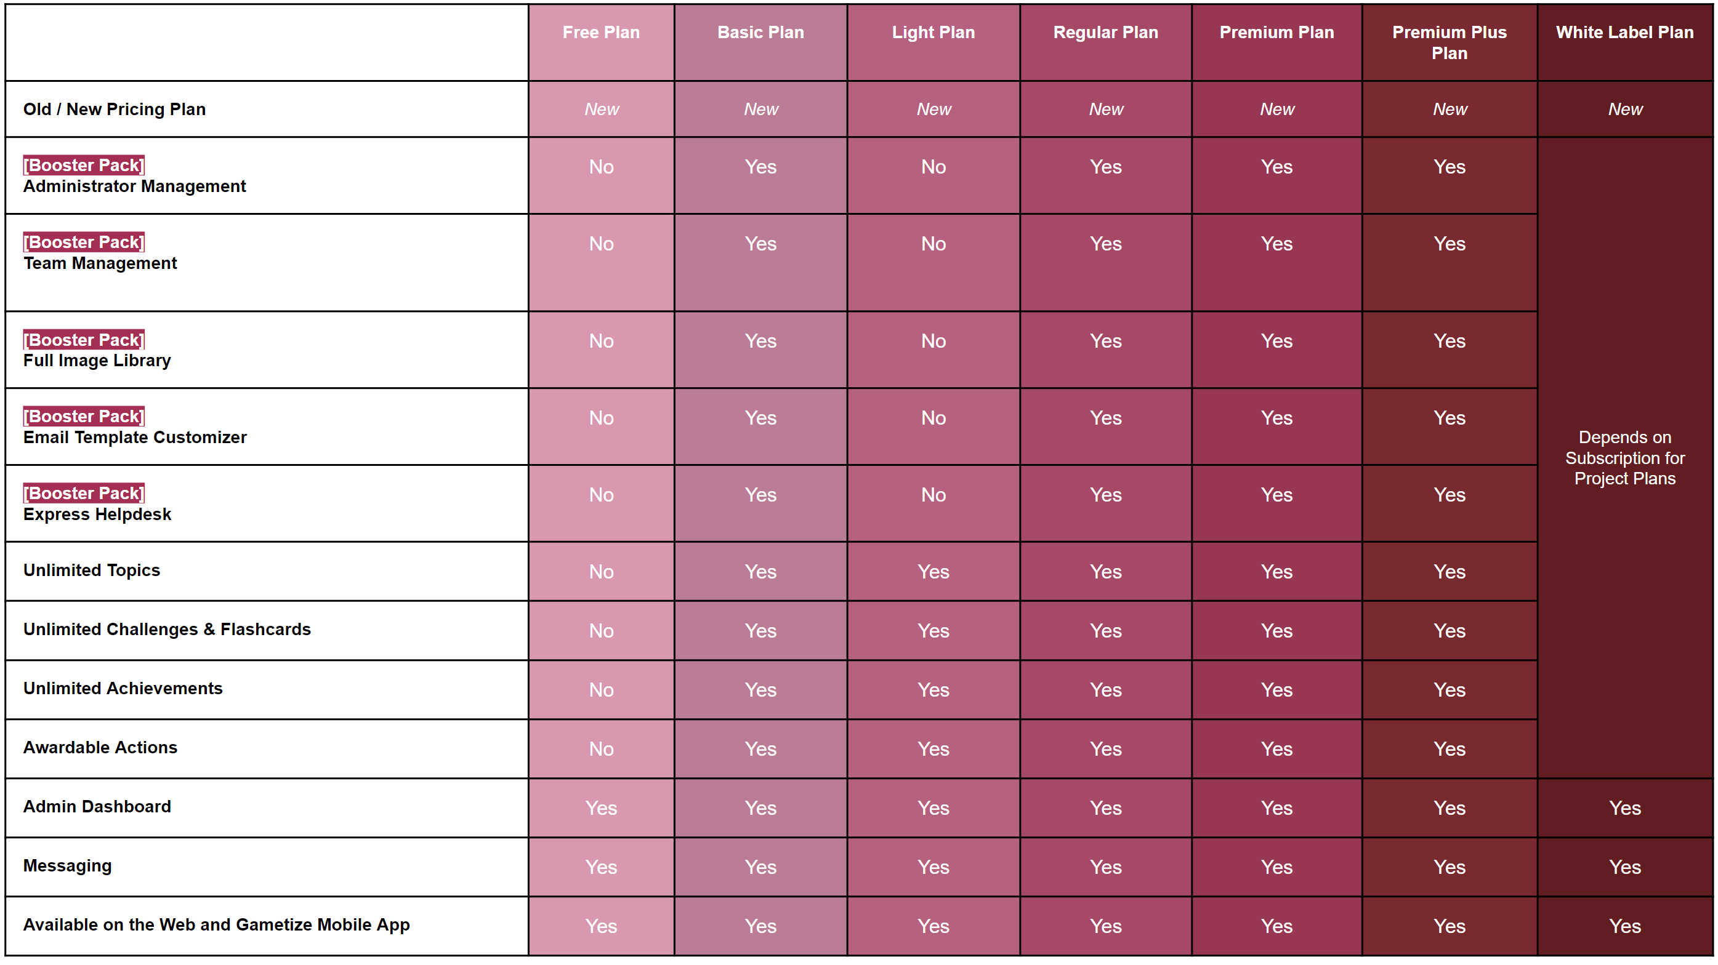1718x965 pixels.
Task: Click the Booster Pack tag above Team Management
Action: click(x=83, y=242)
